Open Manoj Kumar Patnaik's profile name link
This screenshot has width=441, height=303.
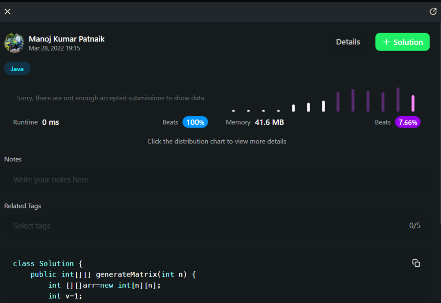[67, 39]
